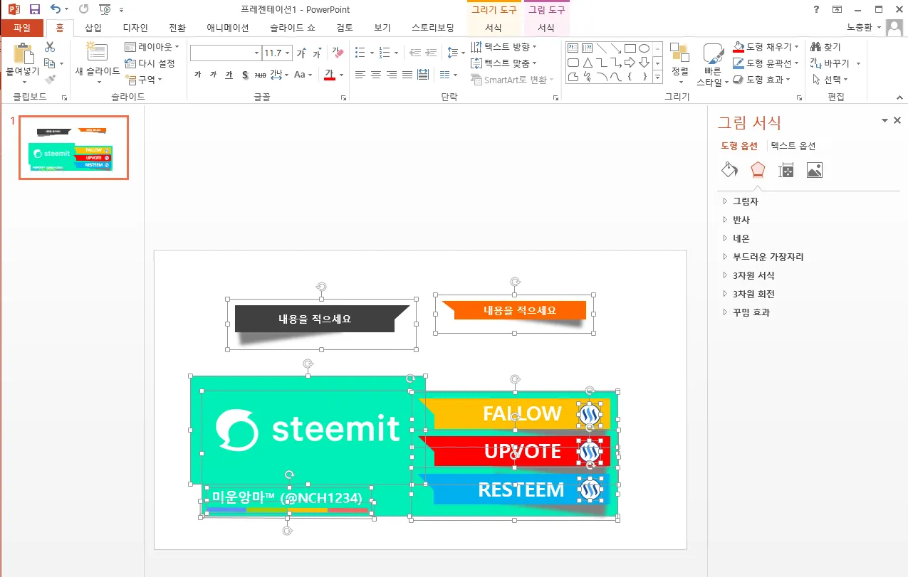The height and width of the screenshot is (577, 908).
Task: Select the Fill & Line paint bucket icon
Action: point(729,169)
